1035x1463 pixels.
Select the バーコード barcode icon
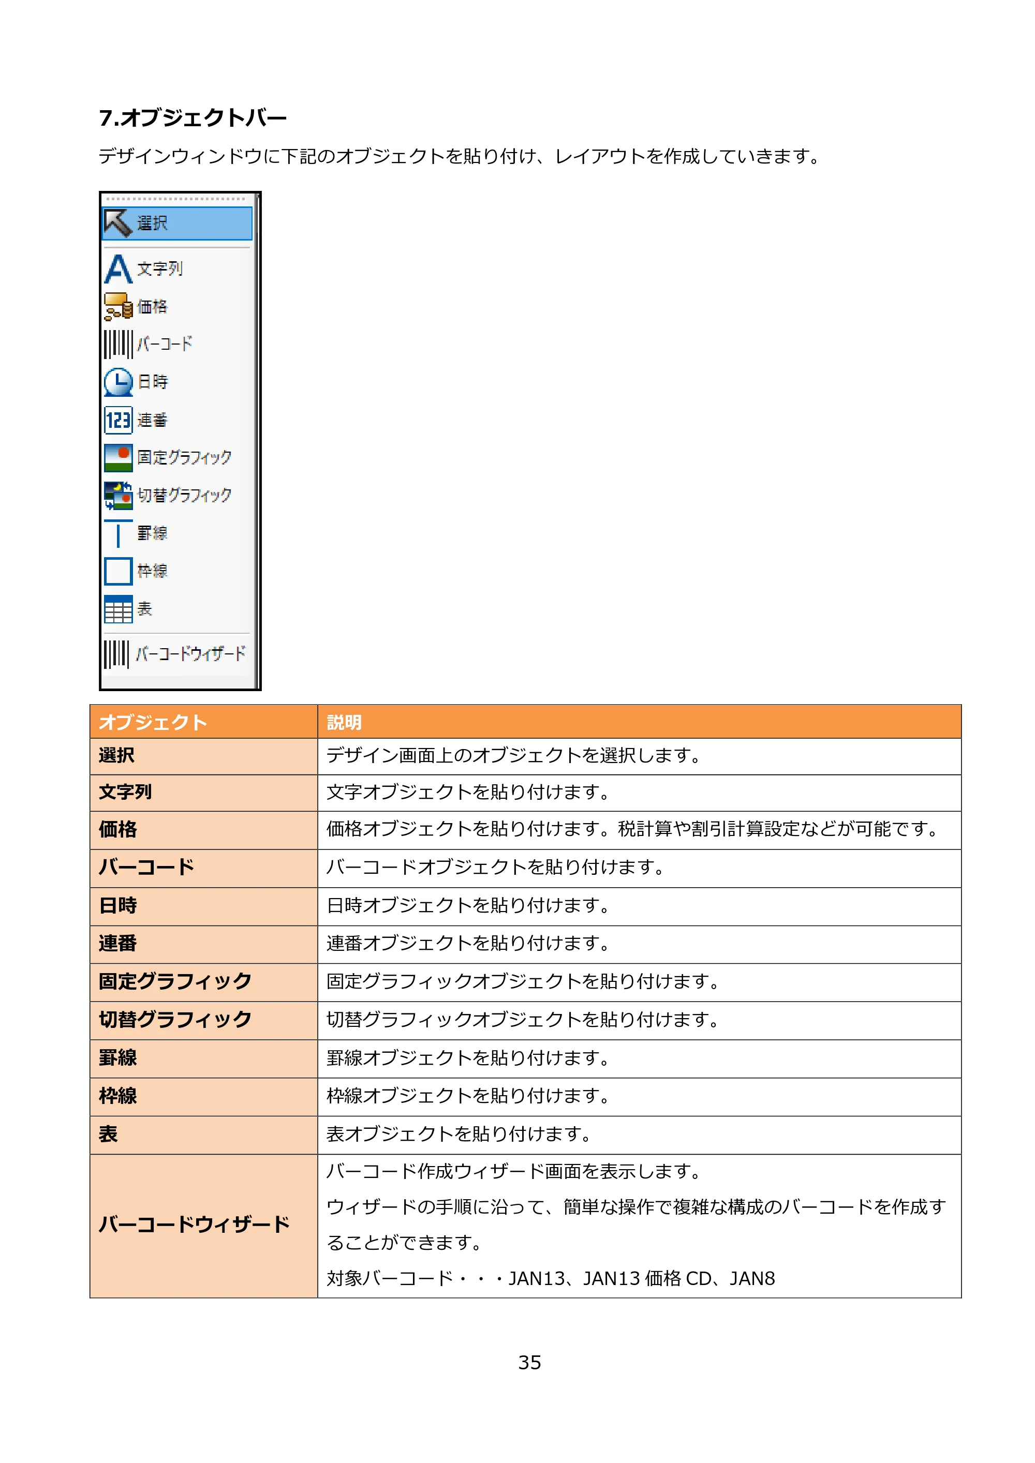119,344
